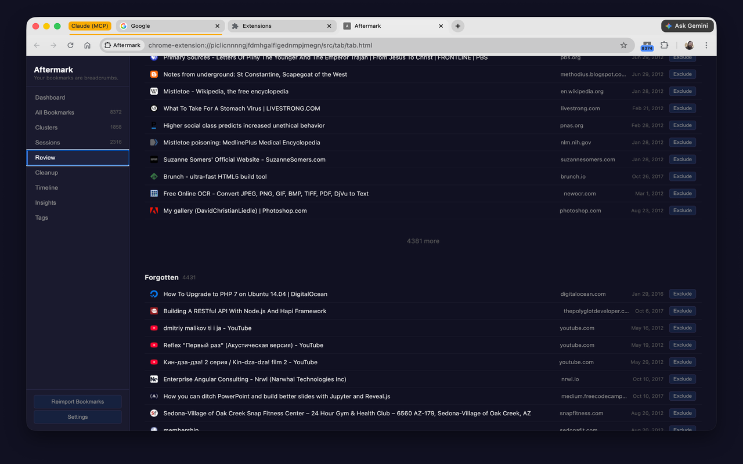Viewport: 743px width, 464px height.
Task: Exclude the Higher social class bookmark
Action: (x=683, y=125)
